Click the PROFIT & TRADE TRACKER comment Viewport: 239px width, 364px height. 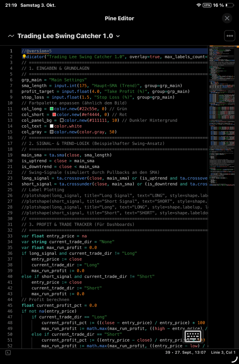point(78,225)
